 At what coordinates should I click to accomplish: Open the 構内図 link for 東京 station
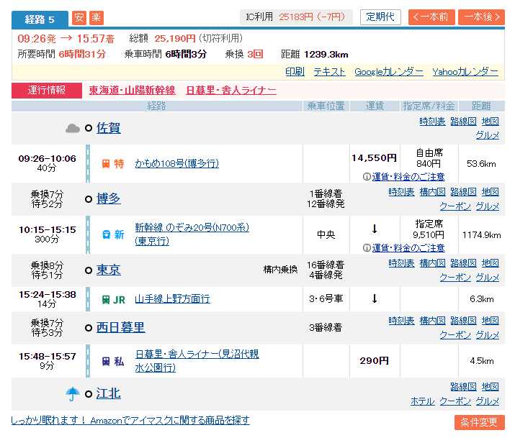click(432, 263)
